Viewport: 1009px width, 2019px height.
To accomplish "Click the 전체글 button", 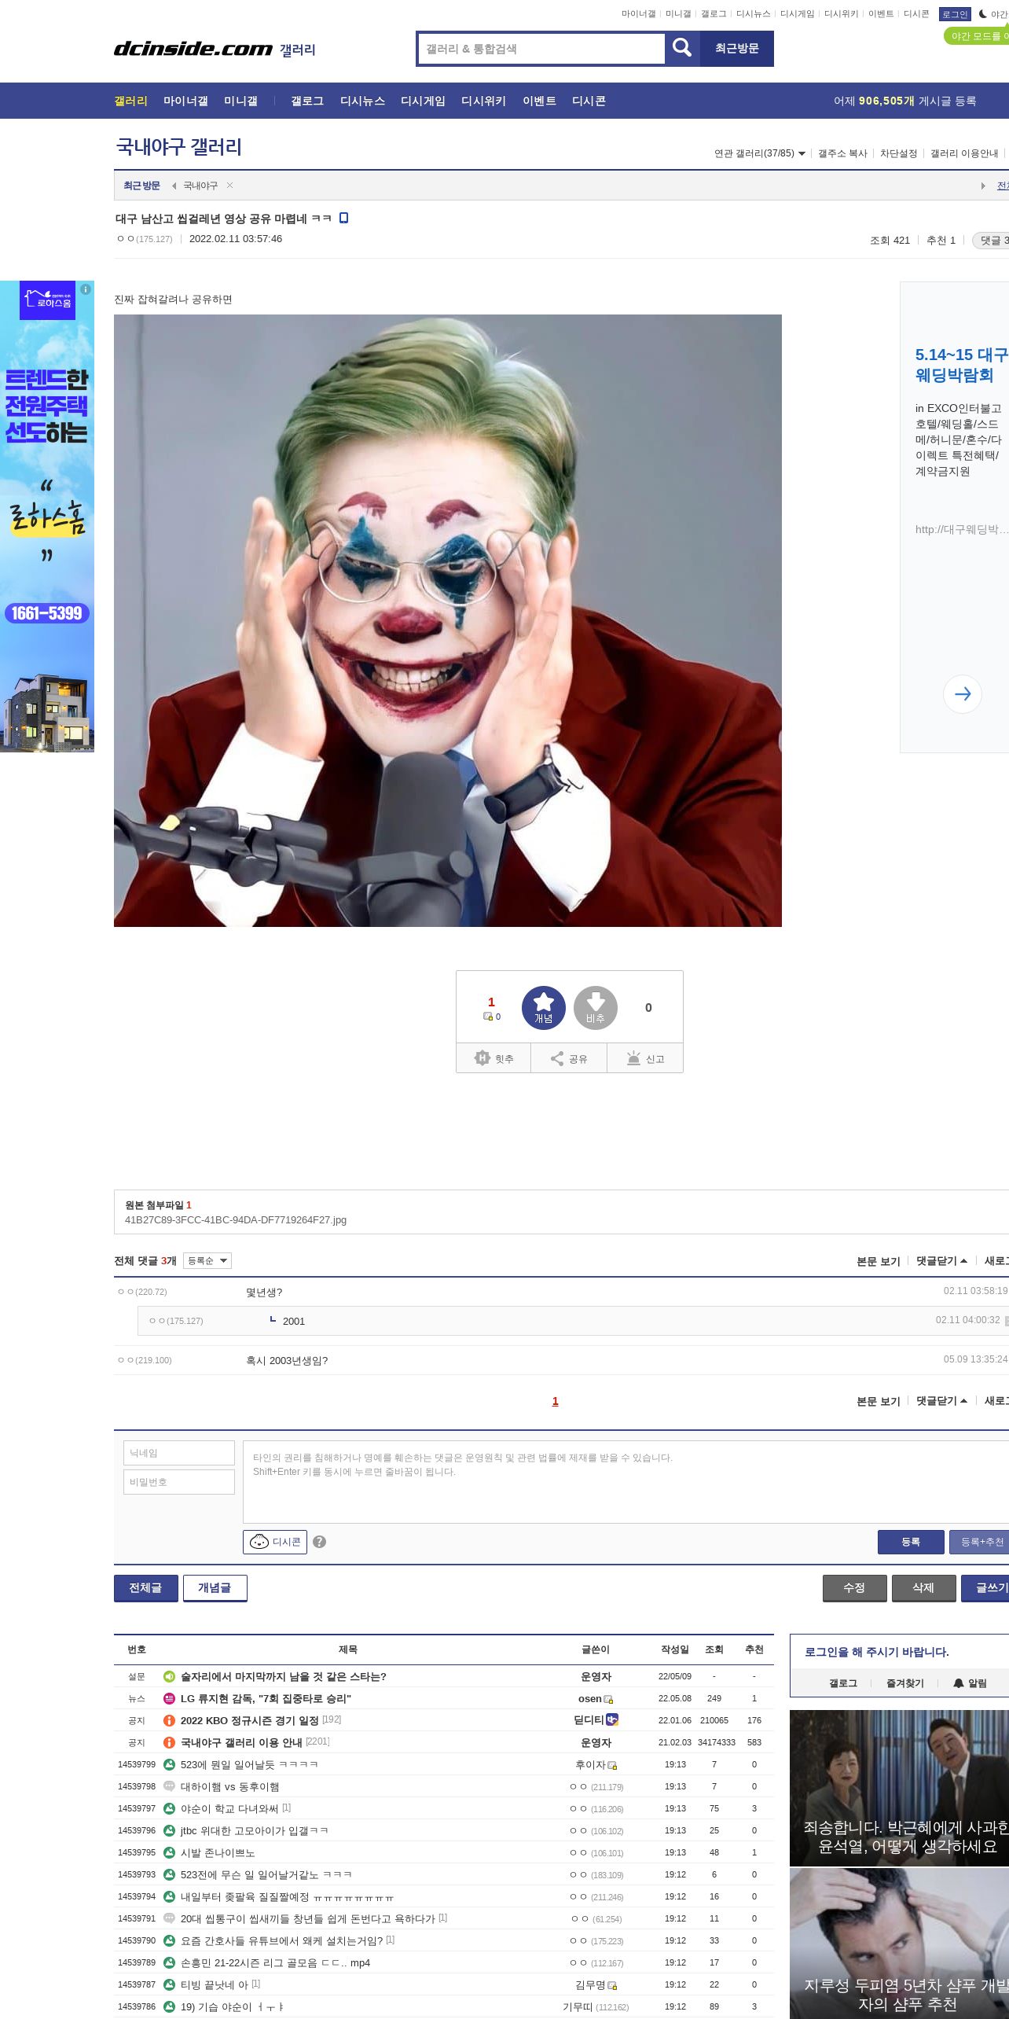I will (145, 1587).
